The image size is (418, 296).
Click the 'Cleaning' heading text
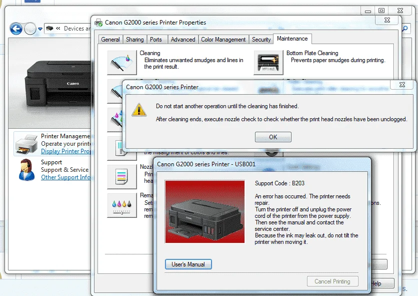tap(150, 53)
